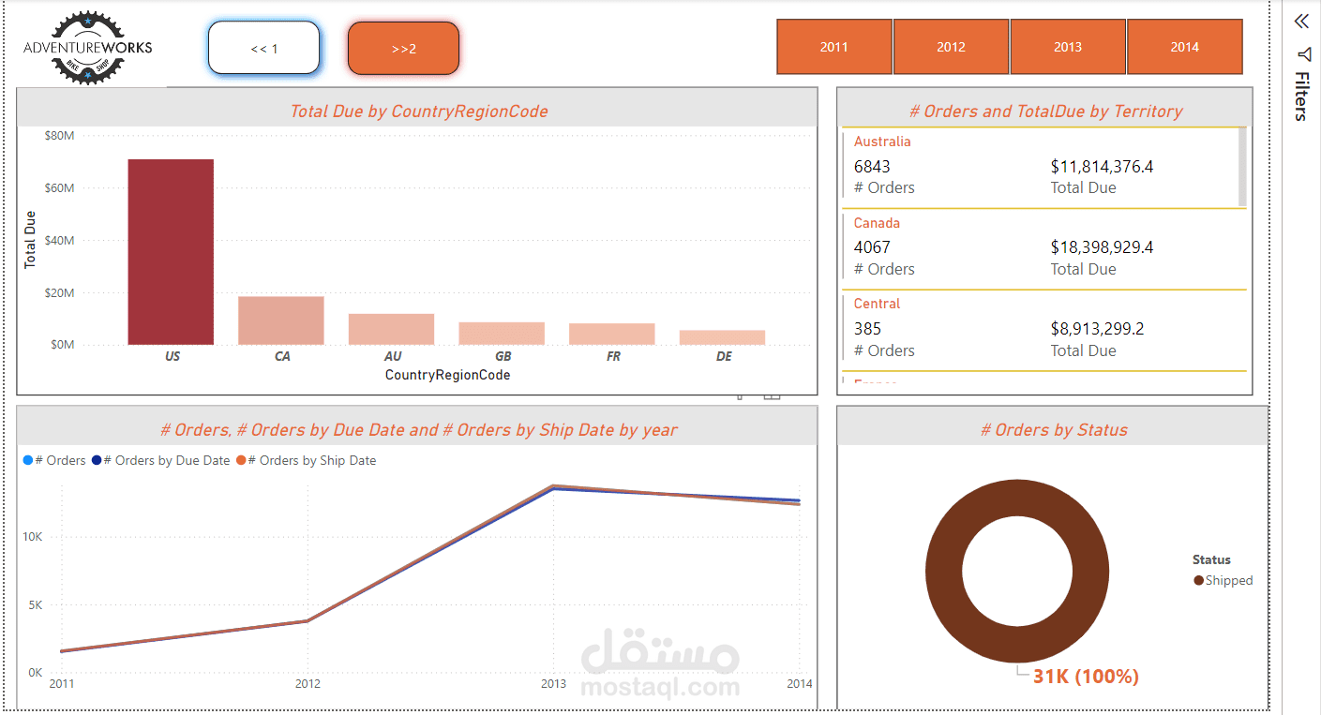
Task: Click Canada order count 4067
Action: [x=872, y=247]
